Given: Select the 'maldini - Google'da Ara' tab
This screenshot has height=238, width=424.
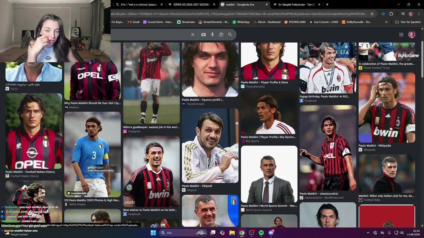Looking at the screenshot, I should (x=244, y=5).
